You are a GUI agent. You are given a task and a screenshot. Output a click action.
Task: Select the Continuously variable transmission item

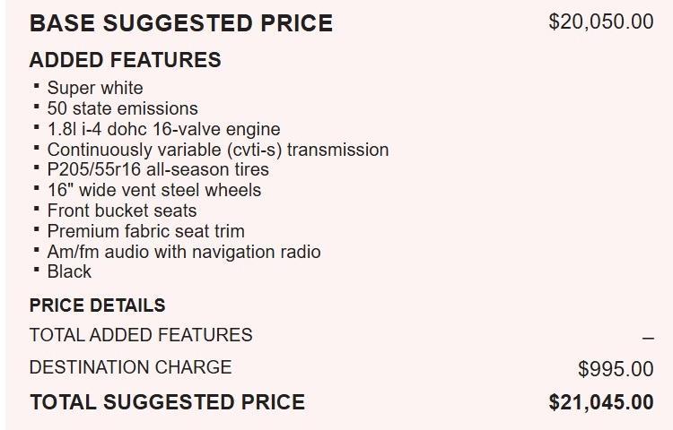(x=217, y=150)
